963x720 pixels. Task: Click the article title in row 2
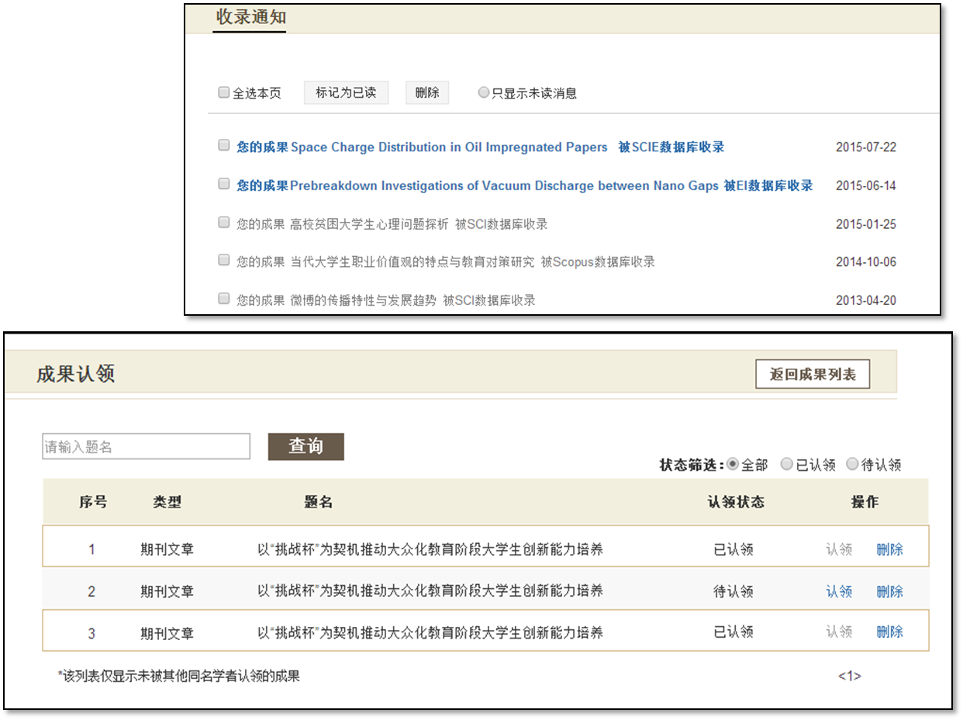(x=430, y=591)
